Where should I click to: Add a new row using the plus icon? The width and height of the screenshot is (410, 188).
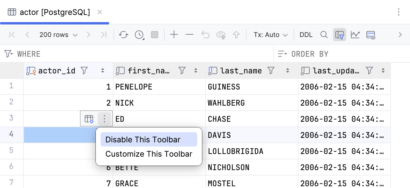(x=174, y=35)
